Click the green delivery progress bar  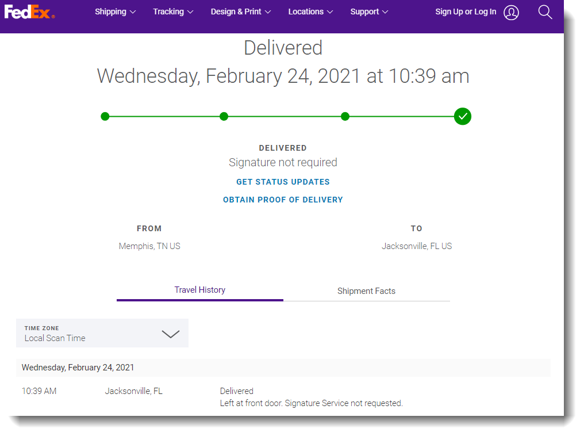285,116
